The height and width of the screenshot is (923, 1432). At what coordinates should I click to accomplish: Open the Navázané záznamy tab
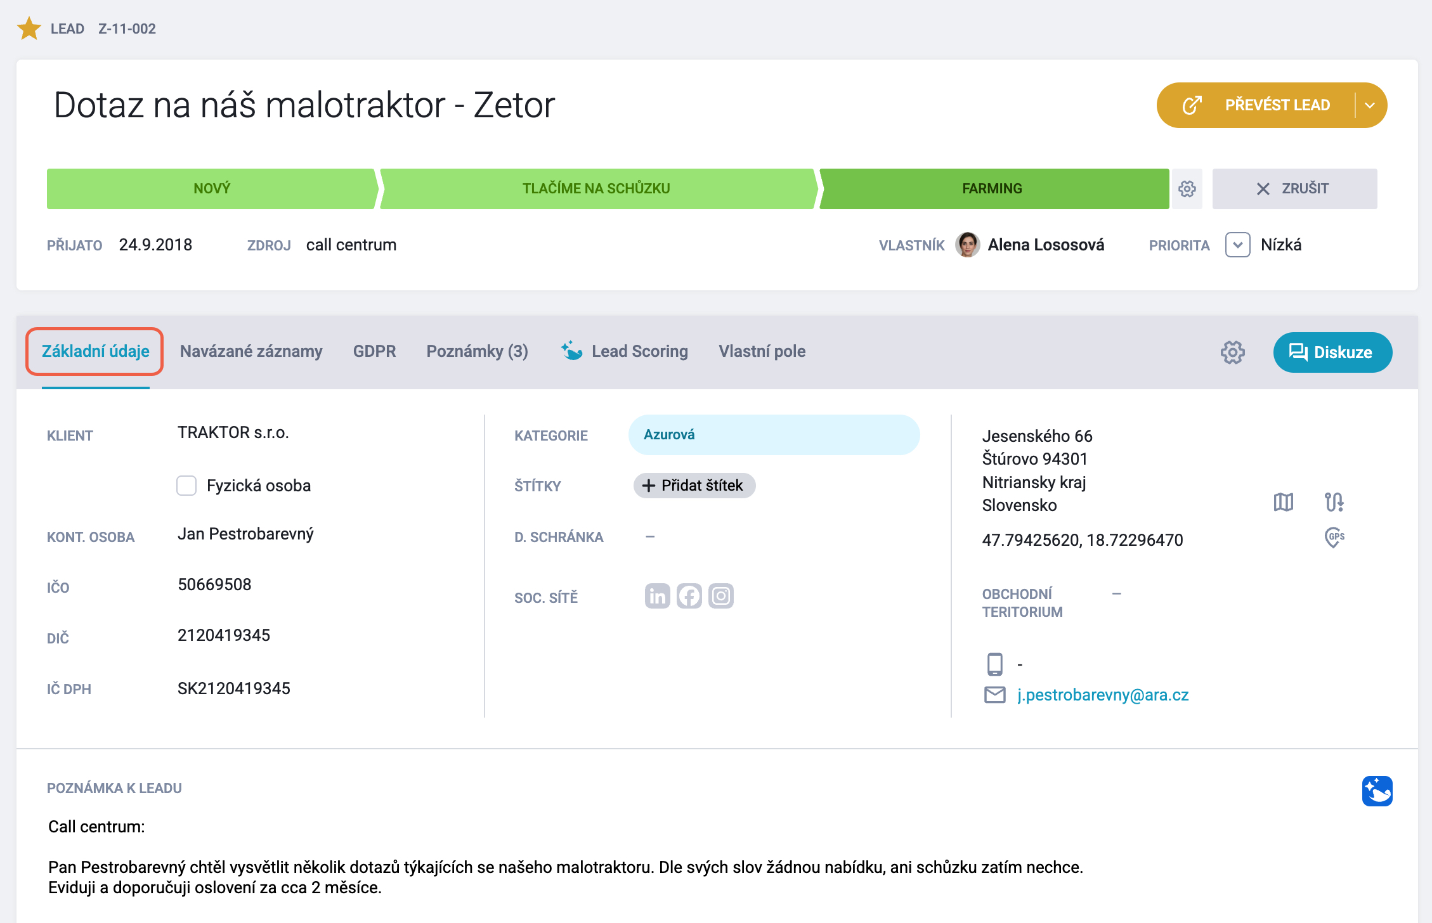pos(251,351)
